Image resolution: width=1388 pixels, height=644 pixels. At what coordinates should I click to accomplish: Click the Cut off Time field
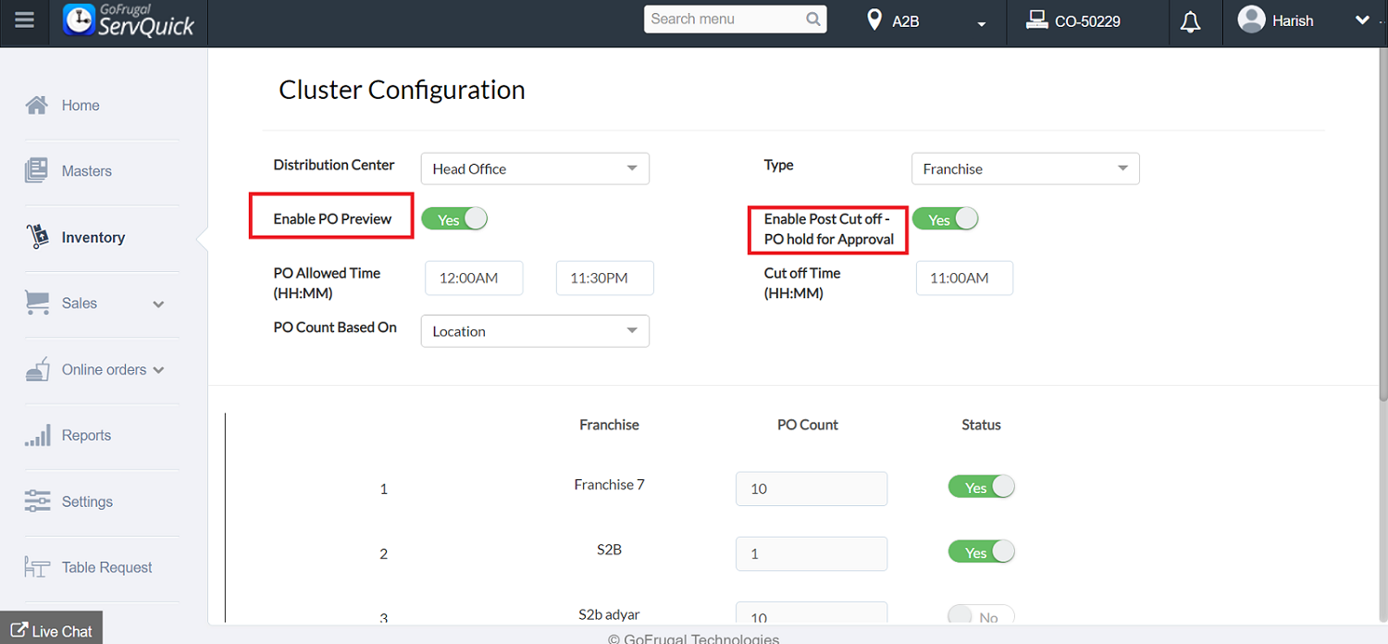(964, 278)
